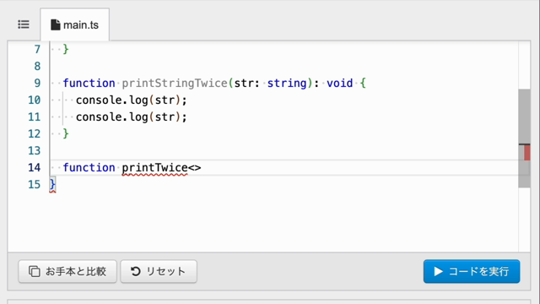Image resolution: width=540 pixels, height=304 pixels.
Task: Place cursor after printTwice<> on line 14
Action: 202,167
